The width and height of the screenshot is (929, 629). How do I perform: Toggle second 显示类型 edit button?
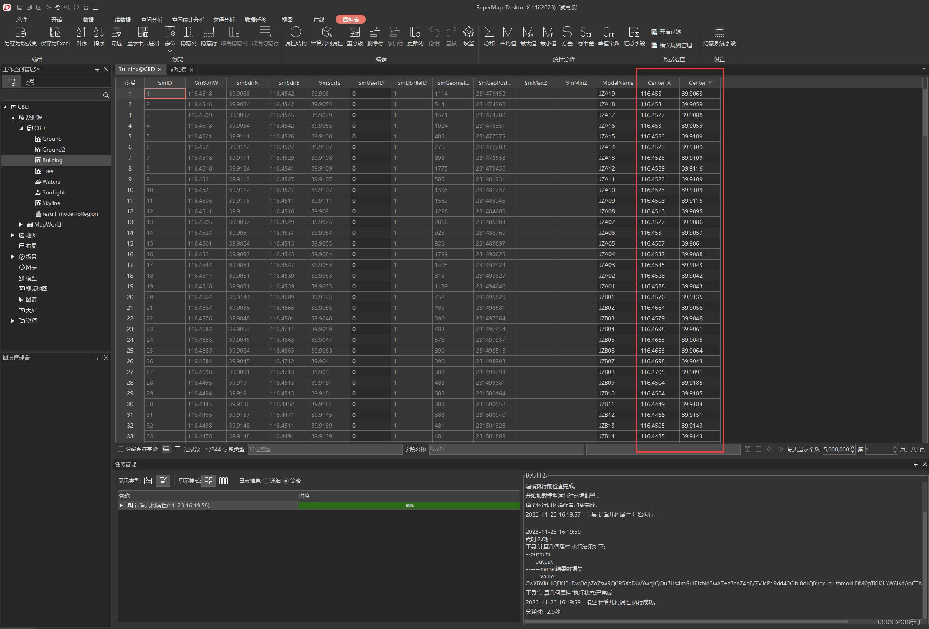(163, 481)
